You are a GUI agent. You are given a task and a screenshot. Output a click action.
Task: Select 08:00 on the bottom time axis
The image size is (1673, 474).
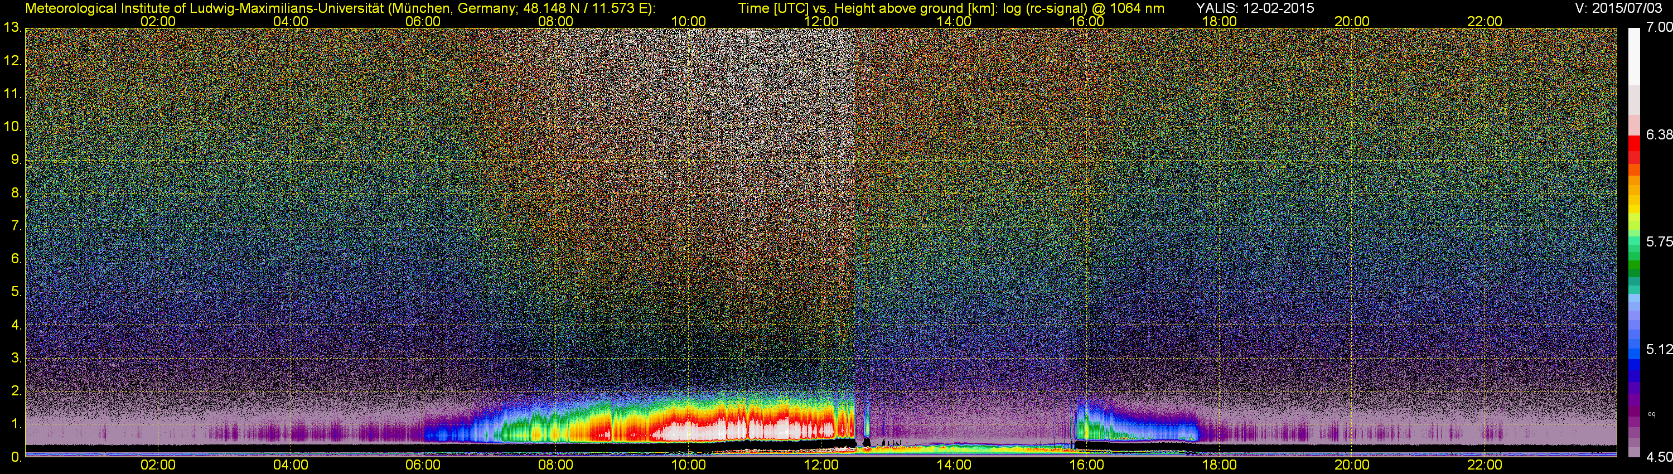tap(556, 465)
